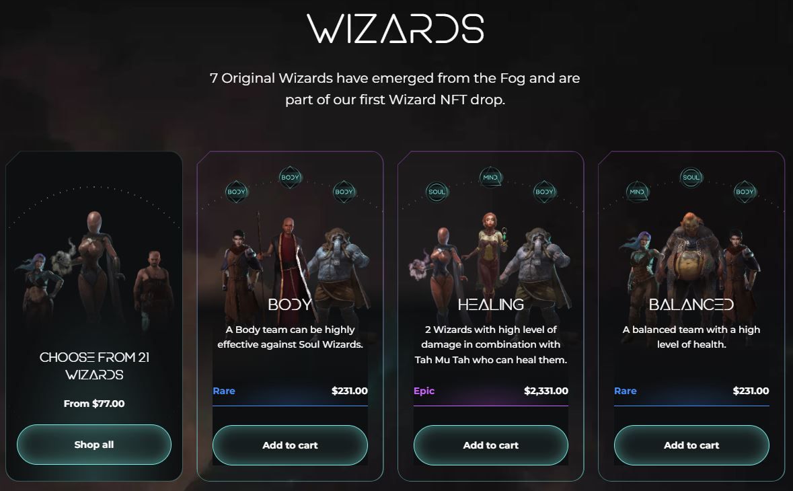Viewport: 793px width, 491px height.
Task: Click the MIND badge on Balanced card
Action: coord(637,192)
